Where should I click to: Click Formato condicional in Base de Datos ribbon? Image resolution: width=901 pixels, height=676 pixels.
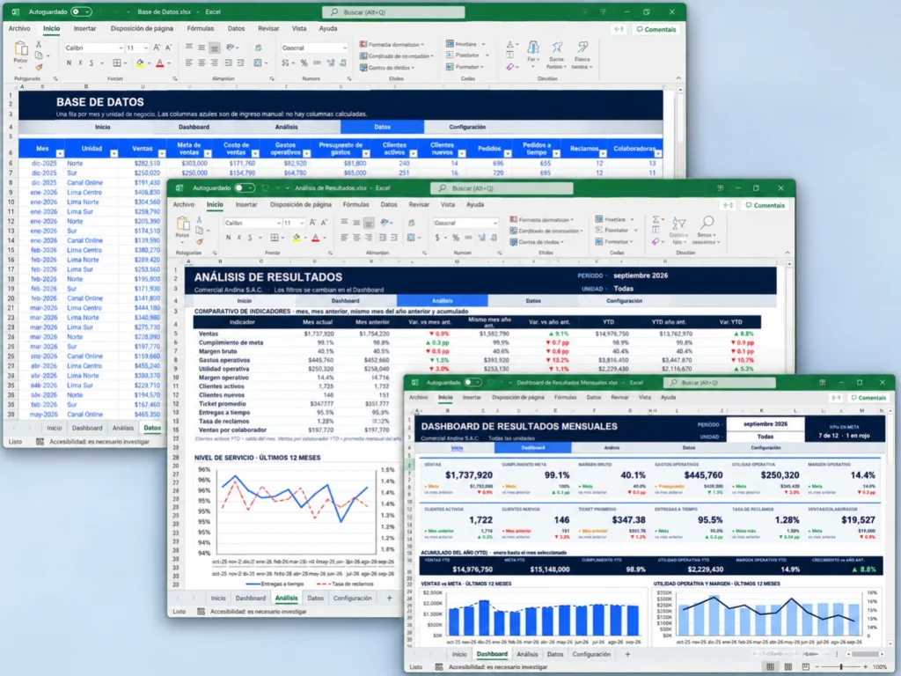(x=392, y=44)
